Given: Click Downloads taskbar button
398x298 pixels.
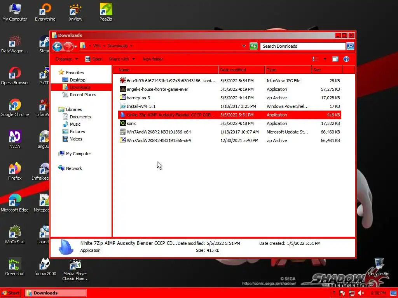Looking at the screenshot, I should [x=56, y=293].
